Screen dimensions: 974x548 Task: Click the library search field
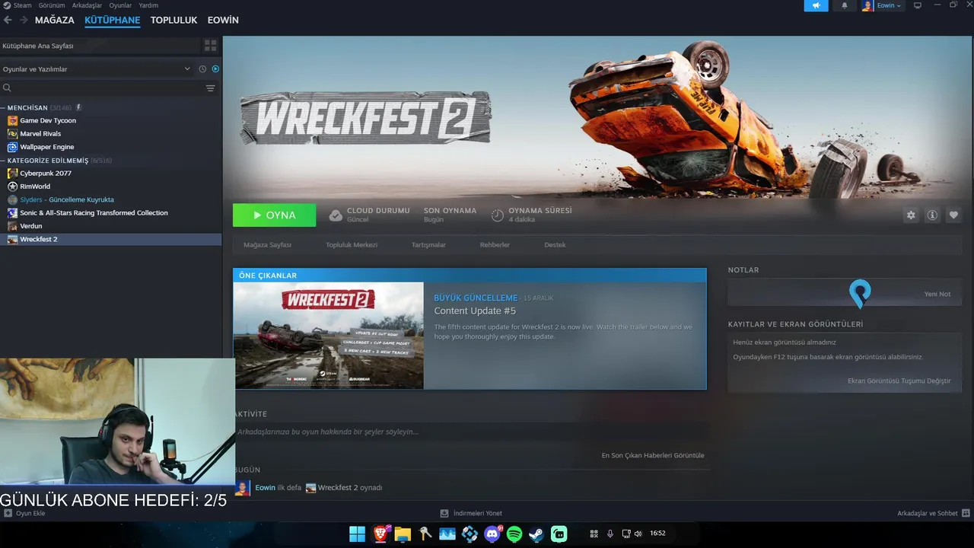pos(102,88)
